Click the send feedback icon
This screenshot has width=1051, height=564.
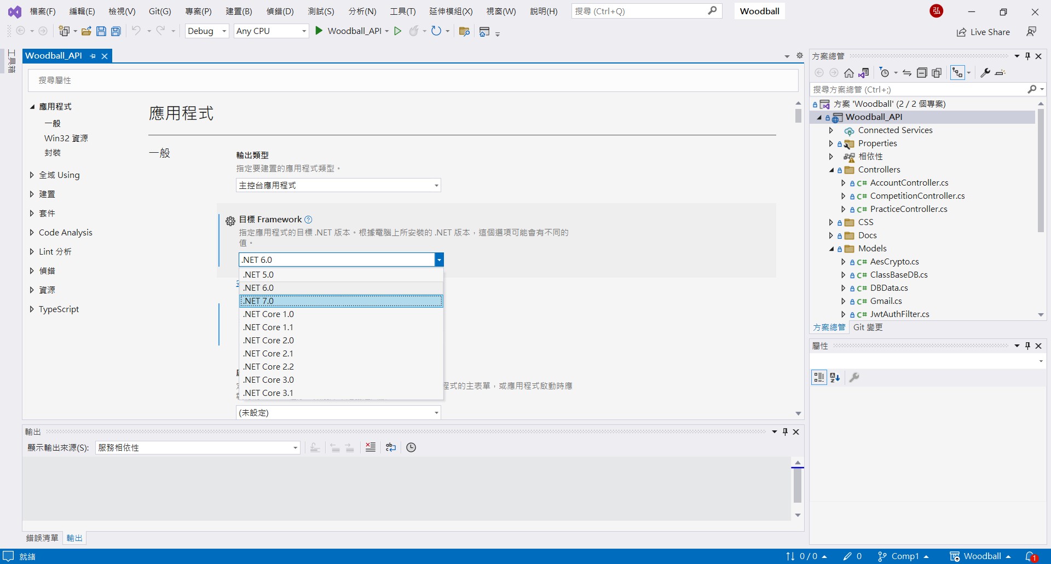pyautogui.click(x=1031, y=31)
